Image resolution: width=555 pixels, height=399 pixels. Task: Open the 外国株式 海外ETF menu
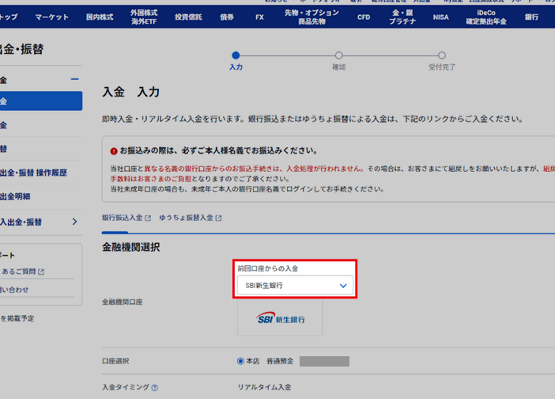pos(144,17)
